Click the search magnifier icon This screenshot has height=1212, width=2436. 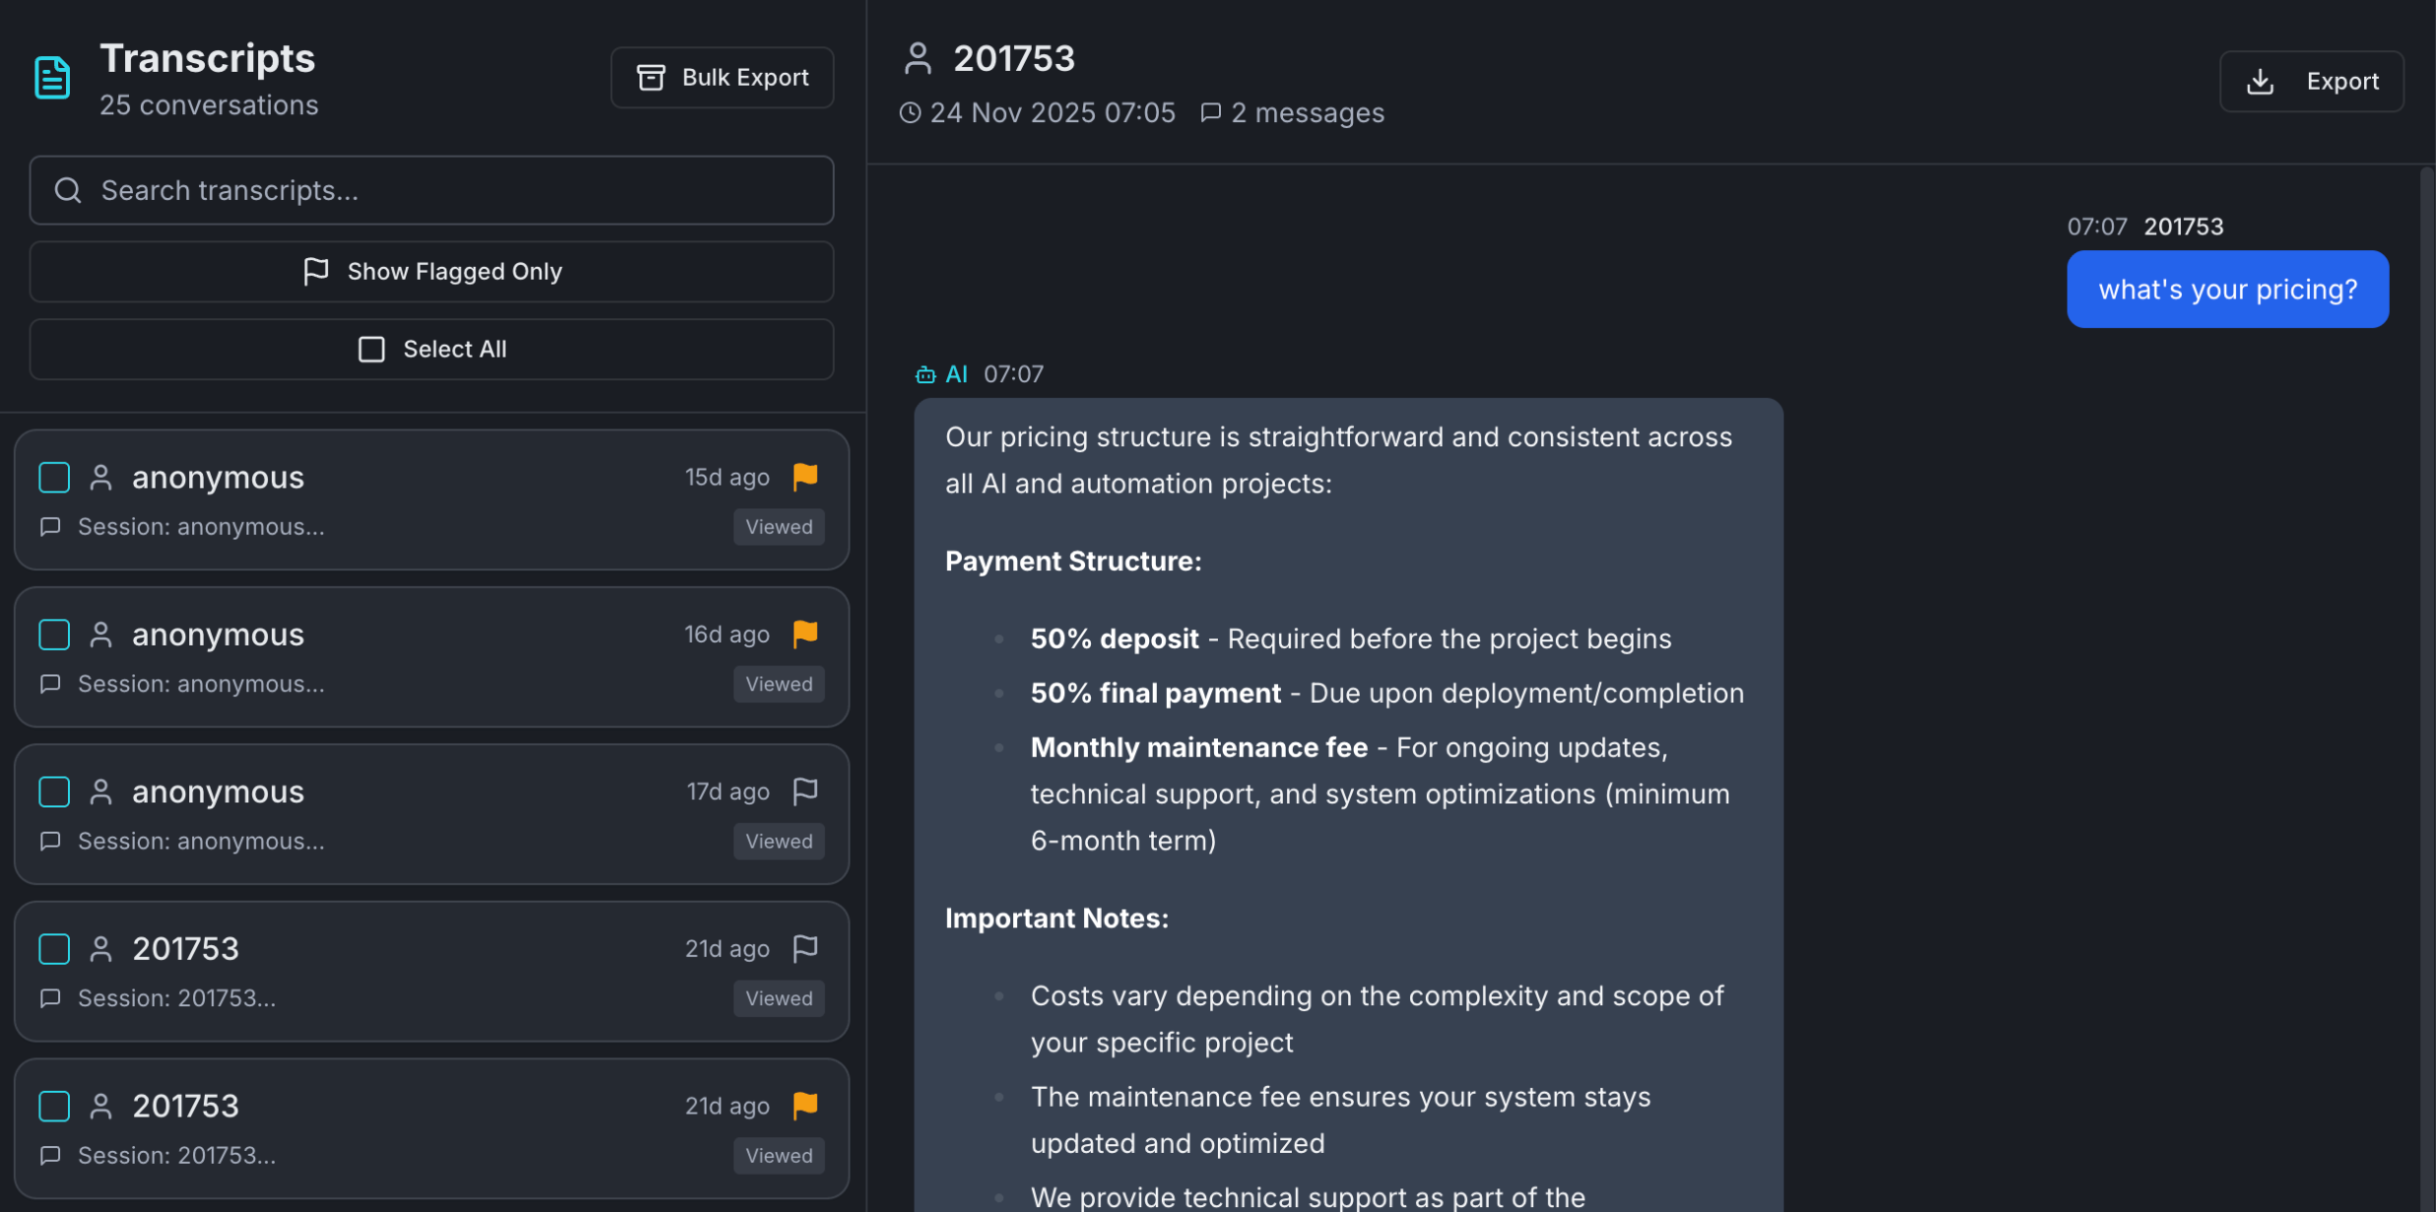67,189
